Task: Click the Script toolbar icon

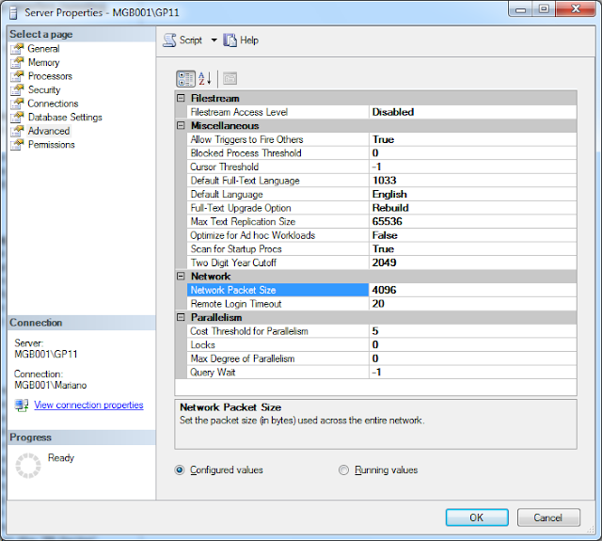Action: (x=169, y=40)
